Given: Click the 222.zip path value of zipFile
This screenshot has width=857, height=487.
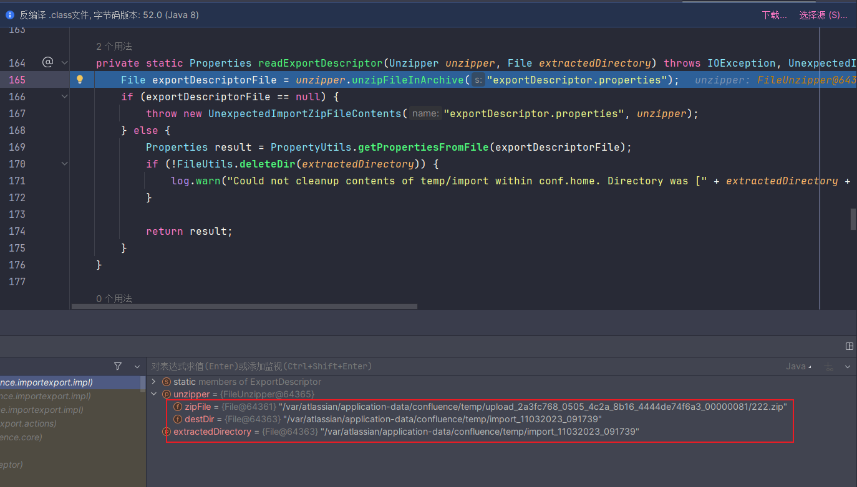Looking at the screenshot, I should (x=533, y=407).
